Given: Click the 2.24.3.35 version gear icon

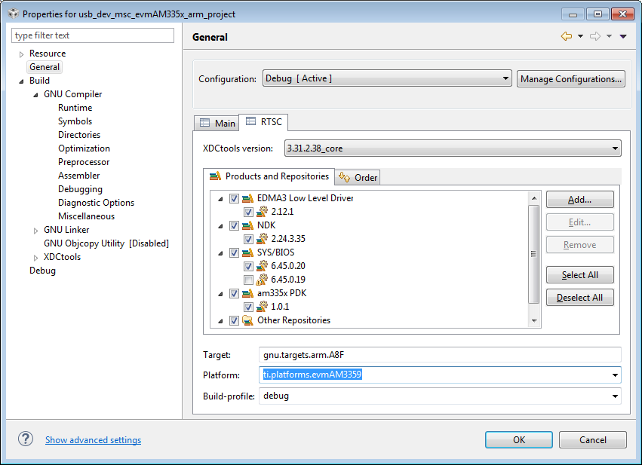Looking at the screenshot, I should point(262,238).
